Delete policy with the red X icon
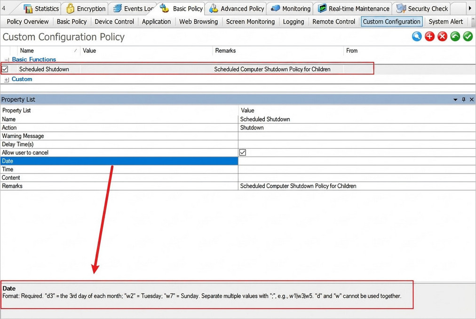 pyautogui.click(x=442, y=36)
